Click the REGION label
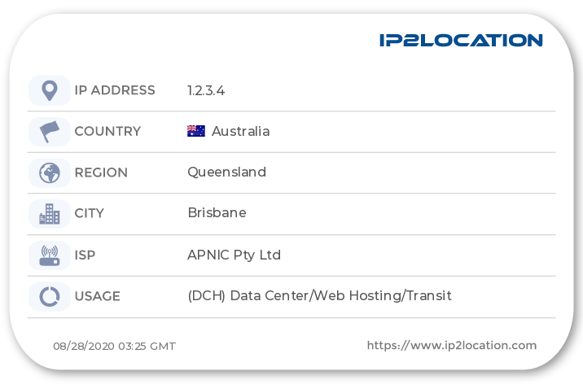 point(101,172)
